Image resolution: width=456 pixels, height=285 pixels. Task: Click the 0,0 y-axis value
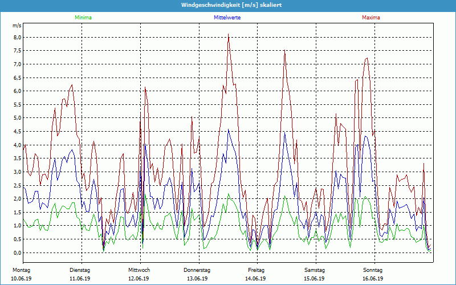17,253
